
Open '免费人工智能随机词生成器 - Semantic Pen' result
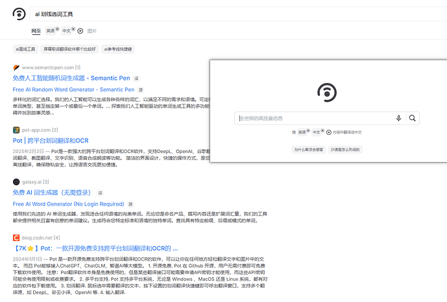pos(71,78)
